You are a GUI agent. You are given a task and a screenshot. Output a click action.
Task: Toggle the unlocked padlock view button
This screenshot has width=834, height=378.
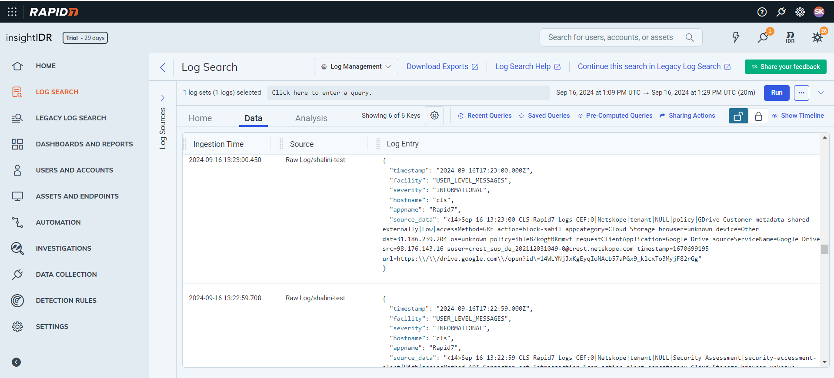tap(738, 116)
